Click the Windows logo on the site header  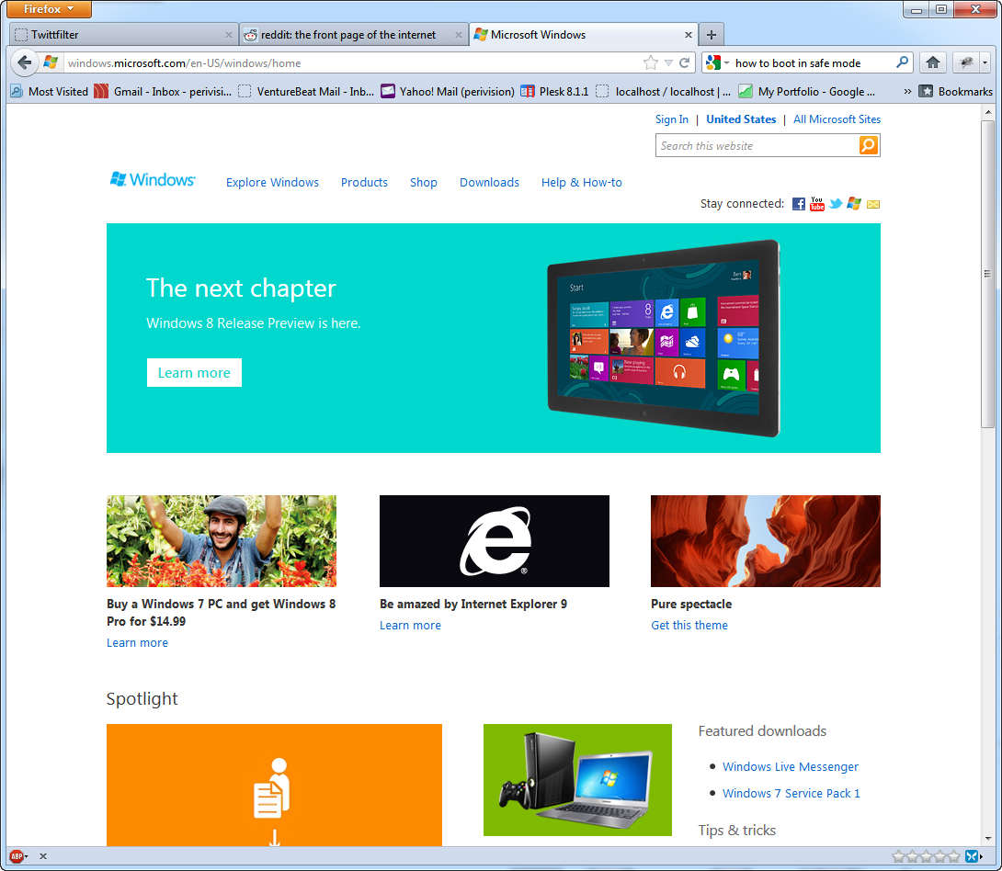pyautogui.click(x=153, y=180)
